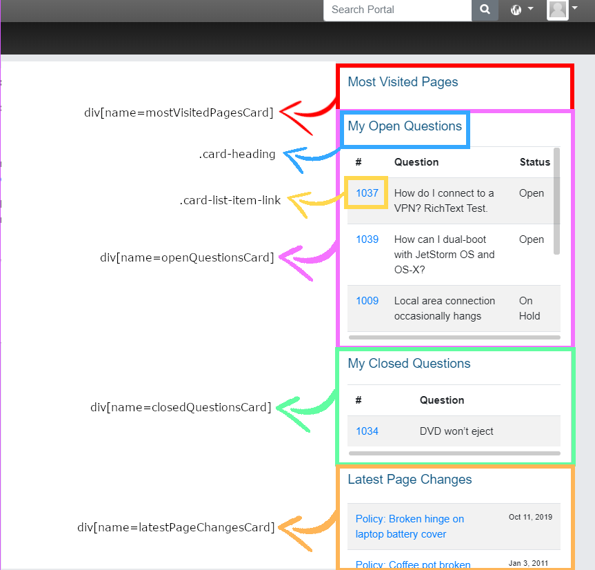
Task: Click the horizontal scrollbar below closed questions
Action: point(454,453)
